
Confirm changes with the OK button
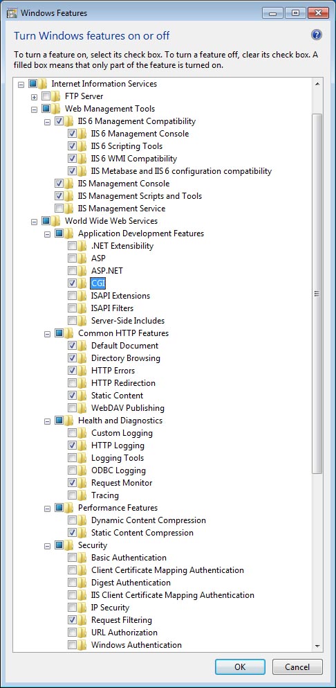point(240,667)
